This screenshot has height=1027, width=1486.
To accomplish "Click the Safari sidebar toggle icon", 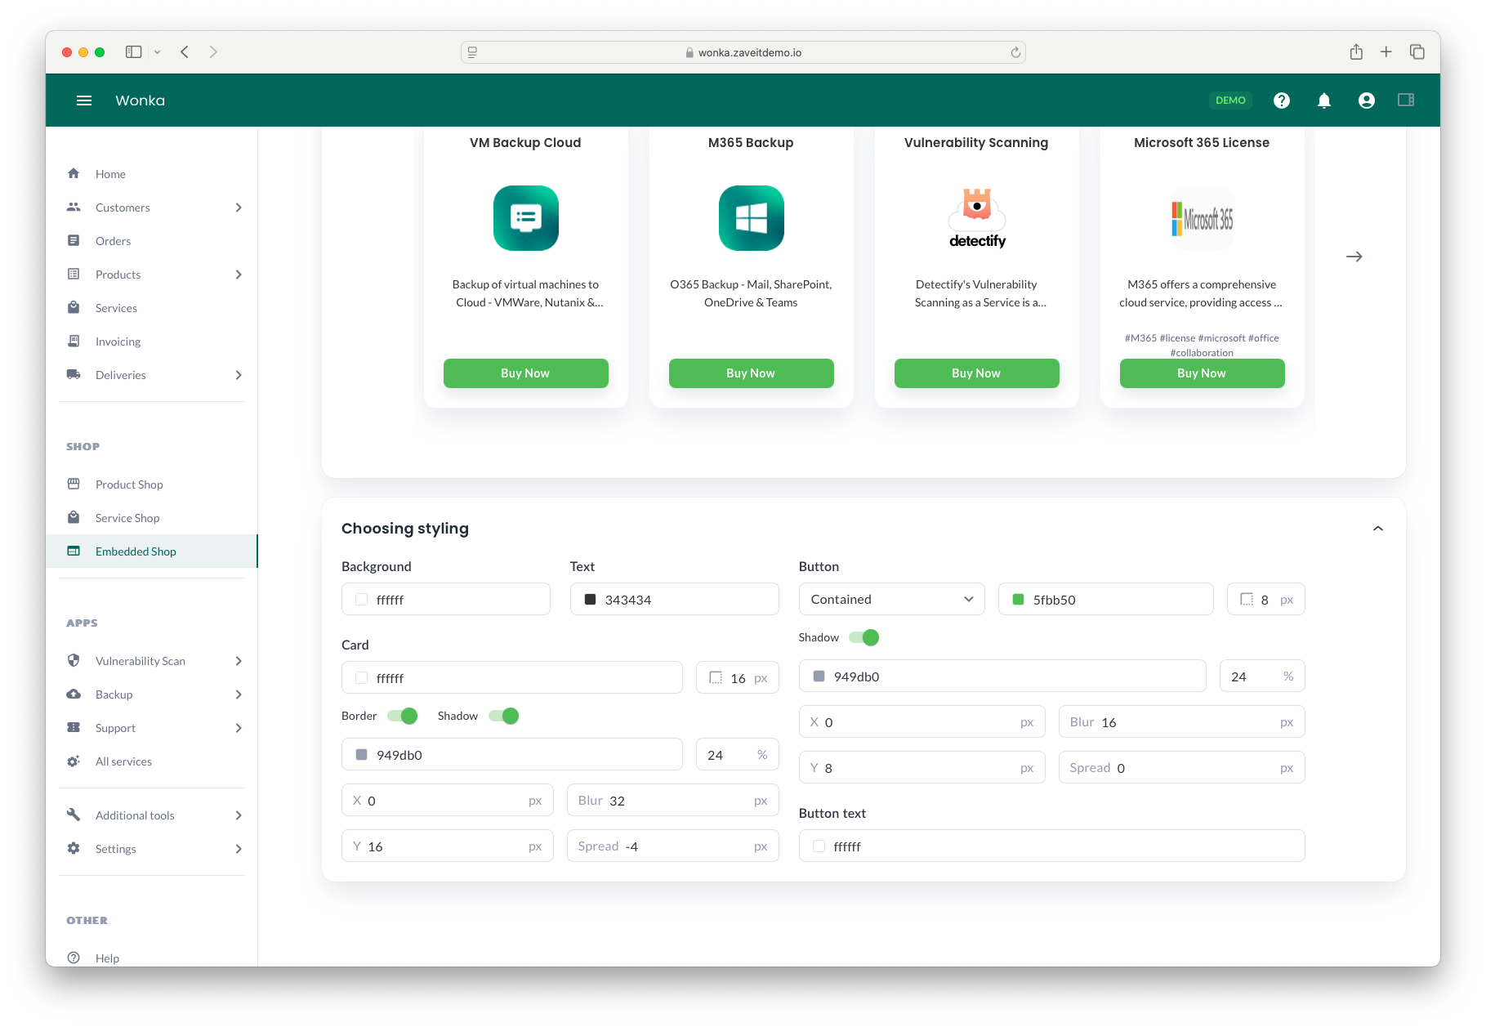I will pyautogui.click(x=133, y=52).
